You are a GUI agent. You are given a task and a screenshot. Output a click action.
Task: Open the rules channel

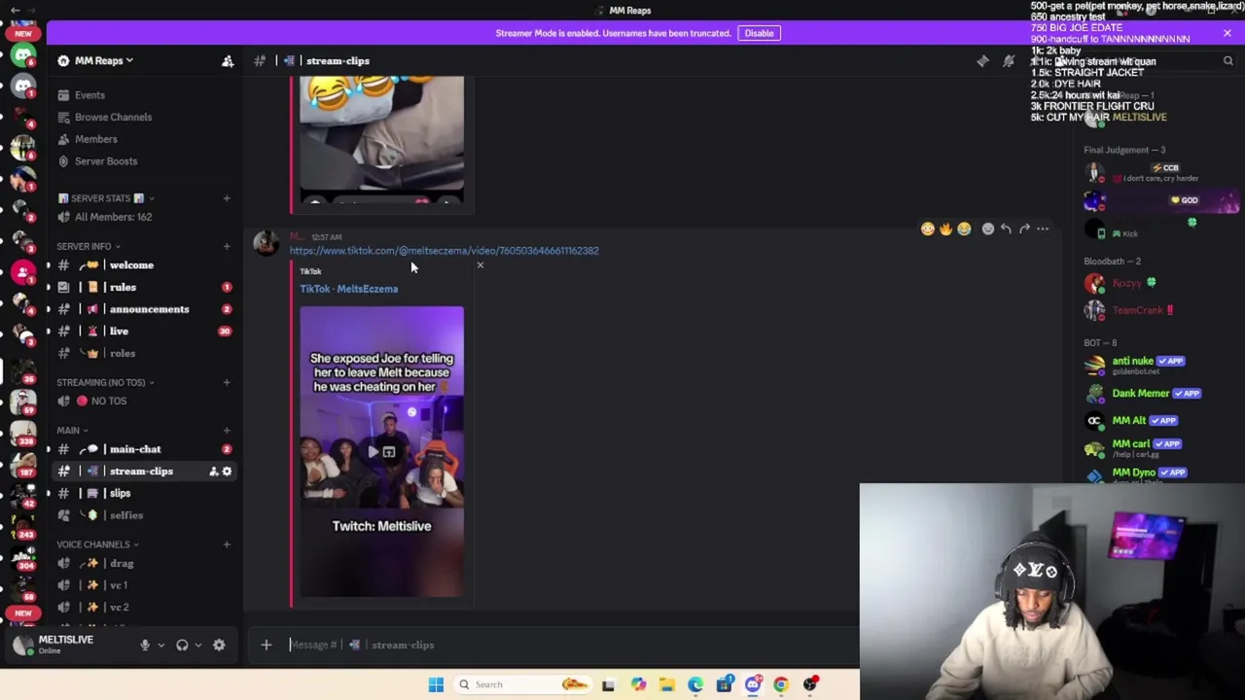tap(123, 287)
